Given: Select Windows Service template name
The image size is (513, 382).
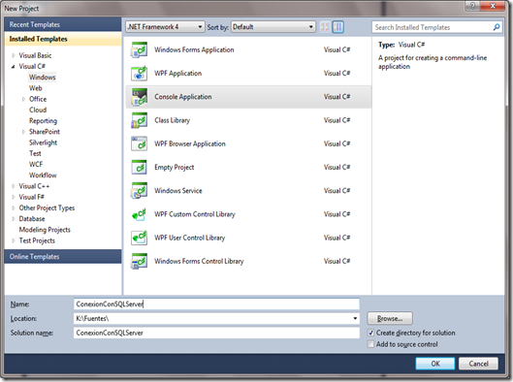Looking at the screenshot, I should (x=178, y=191).
